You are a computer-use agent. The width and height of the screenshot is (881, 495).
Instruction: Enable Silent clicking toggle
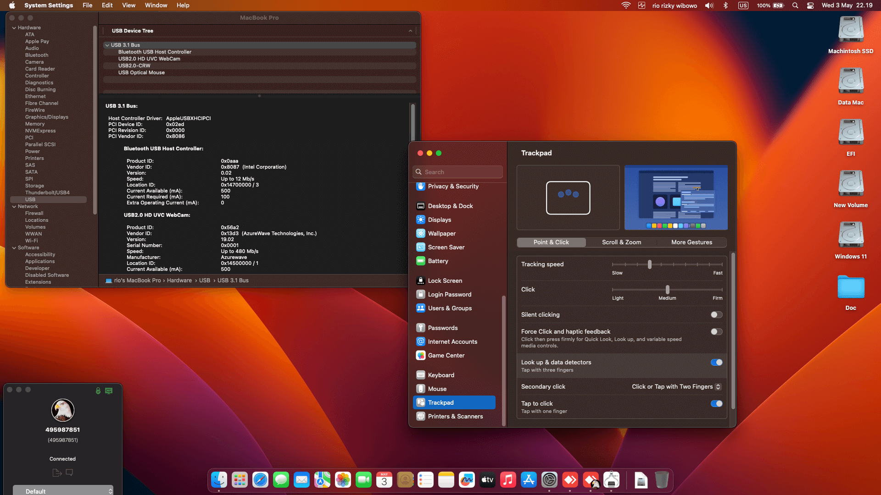tap(716, 315)
